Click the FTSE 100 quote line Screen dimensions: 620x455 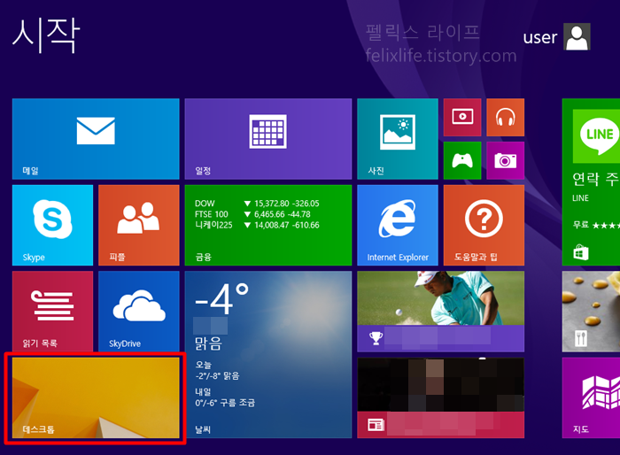coord(252,214)
